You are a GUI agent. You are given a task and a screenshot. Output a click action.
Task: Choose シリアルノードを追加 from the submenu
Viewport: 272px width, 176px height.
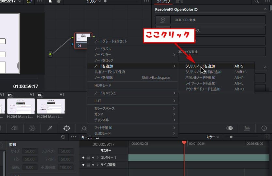pos(200,66)
